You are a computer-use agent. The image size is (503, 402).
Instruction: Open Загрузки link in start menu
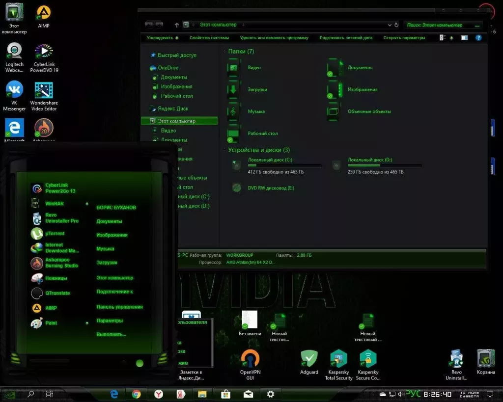107,263
